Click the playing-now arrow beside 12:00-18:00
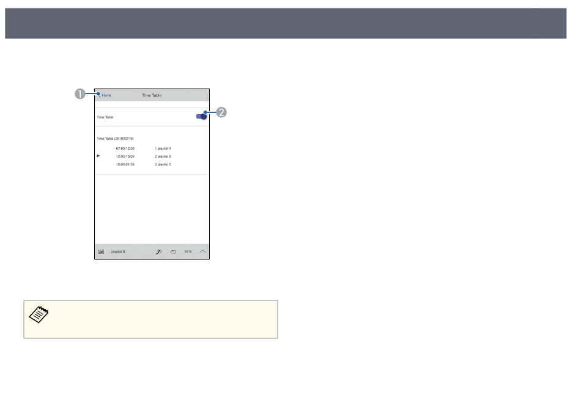 coord(98,156)
